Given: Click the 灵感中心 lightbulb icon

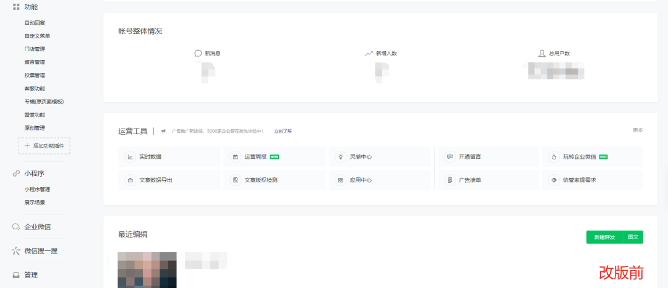Looking at the screenshot, I should point(340,156).
